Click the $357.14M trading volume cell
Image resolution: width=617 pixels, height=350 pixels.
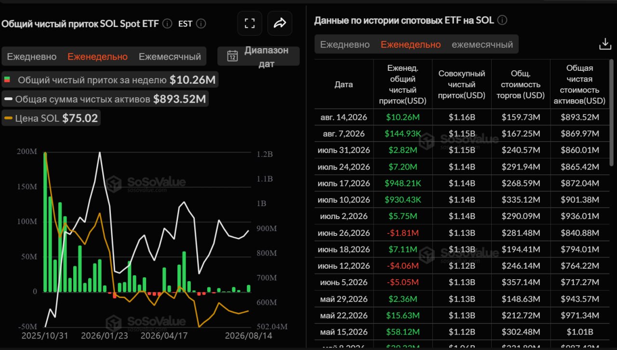coord(521,282)
